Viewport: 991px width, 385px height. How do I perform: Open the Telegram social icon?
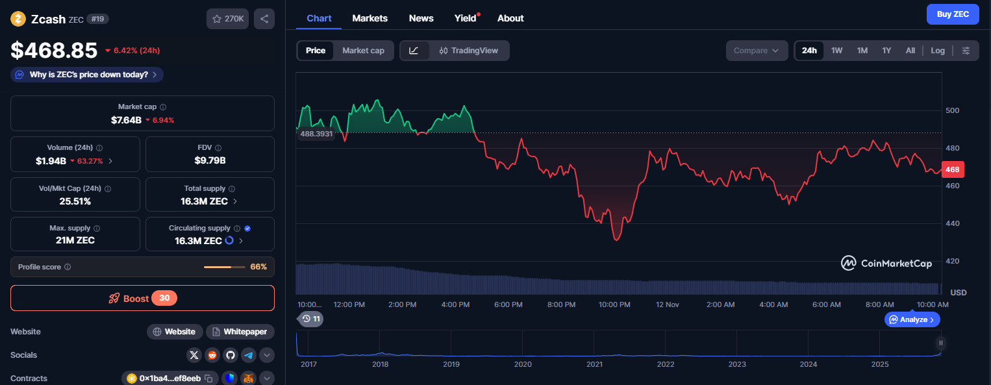coord(249,355)
